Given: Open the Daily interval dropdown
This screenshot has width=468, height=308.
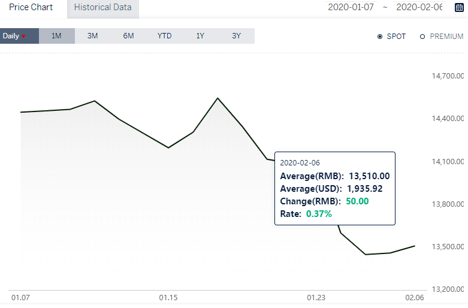Looking at the screenshot, I should [19, 36].
